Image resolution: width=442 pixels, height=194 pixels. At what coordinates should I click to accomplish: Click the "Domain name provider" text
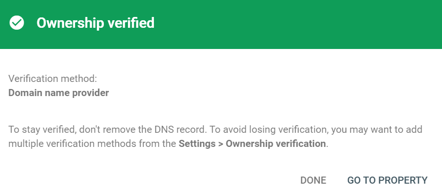pos(59,93)
